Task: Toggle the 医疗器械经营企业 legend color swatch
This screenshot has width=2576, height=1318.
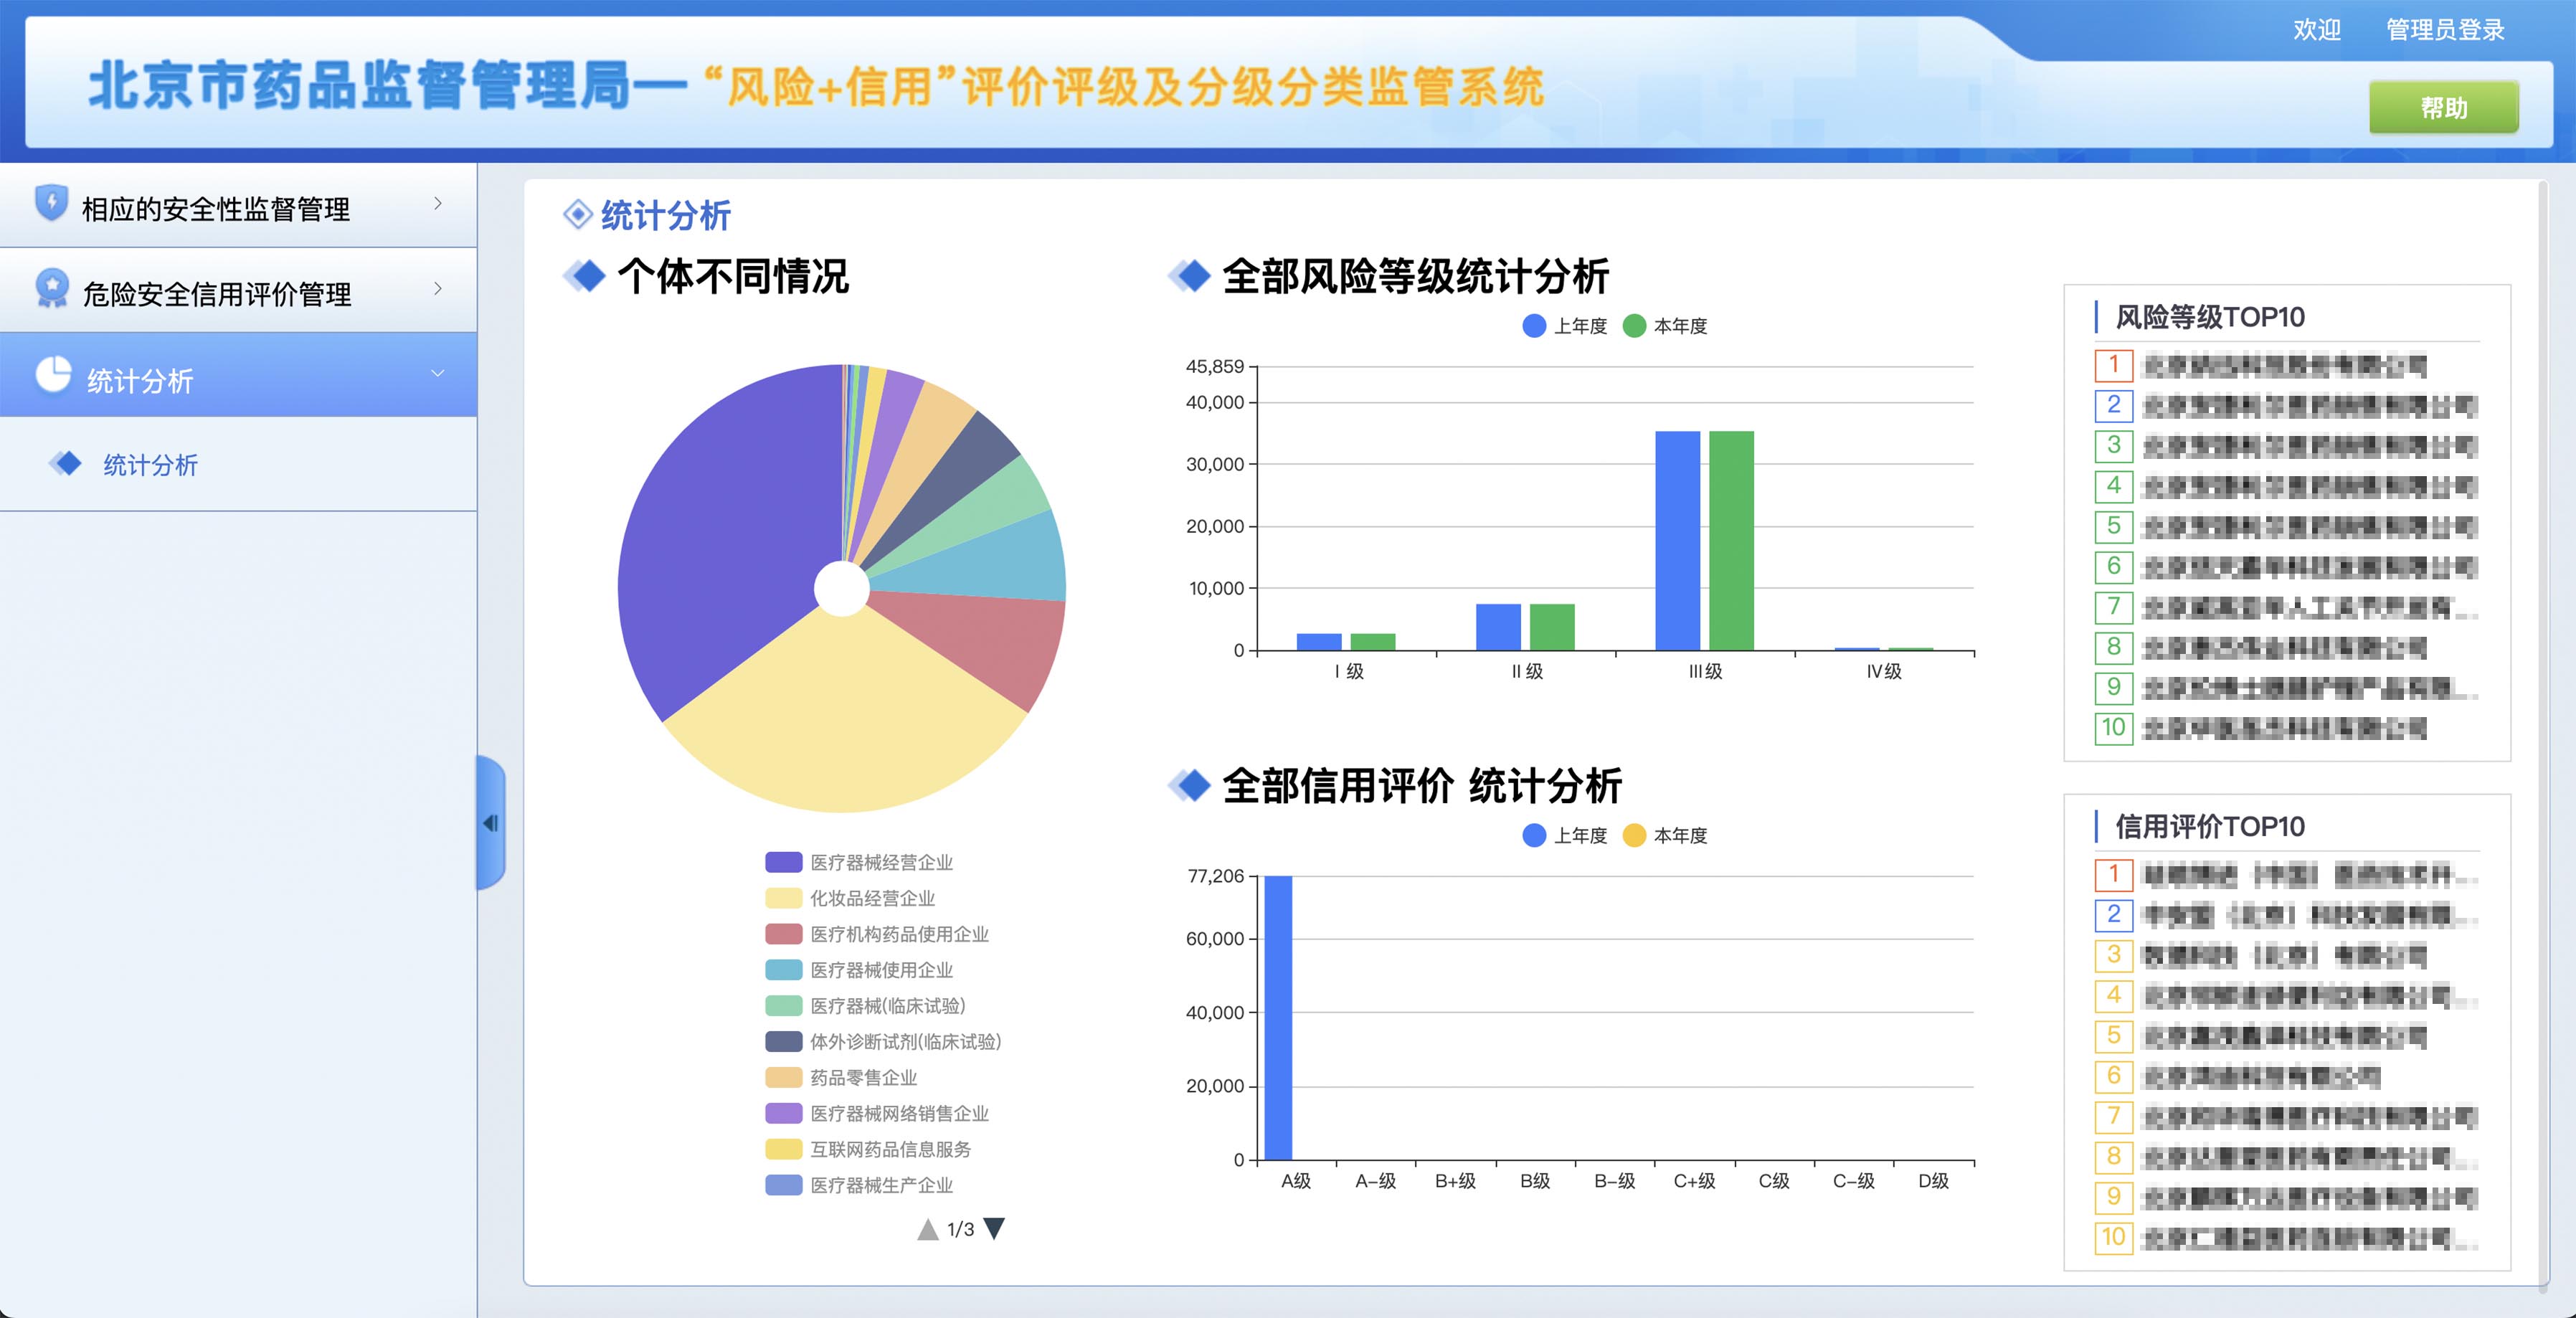Action: pyautogui.click(x=783, y=862)
